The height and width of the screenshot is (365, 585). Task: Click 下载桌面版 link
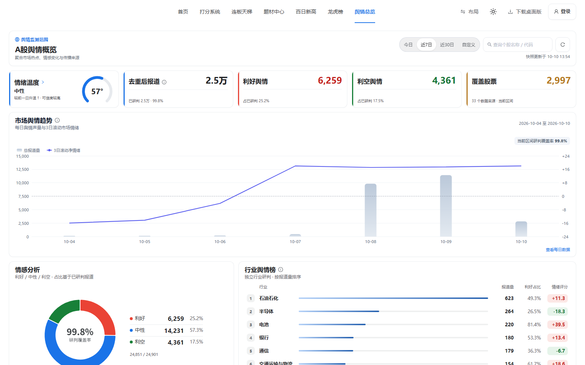point(525,12)
